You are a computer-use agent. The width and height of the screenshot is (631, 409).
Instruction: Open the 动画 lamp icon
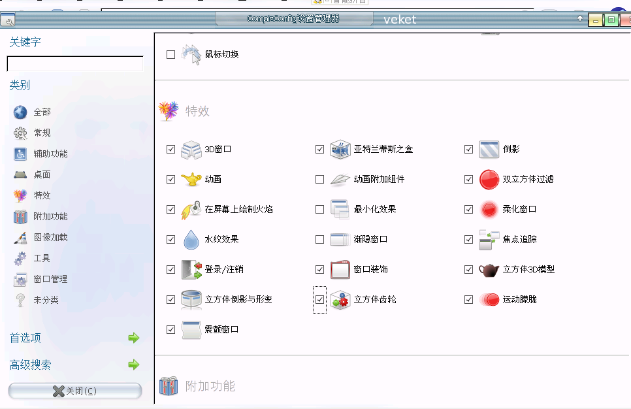[191, 180]
